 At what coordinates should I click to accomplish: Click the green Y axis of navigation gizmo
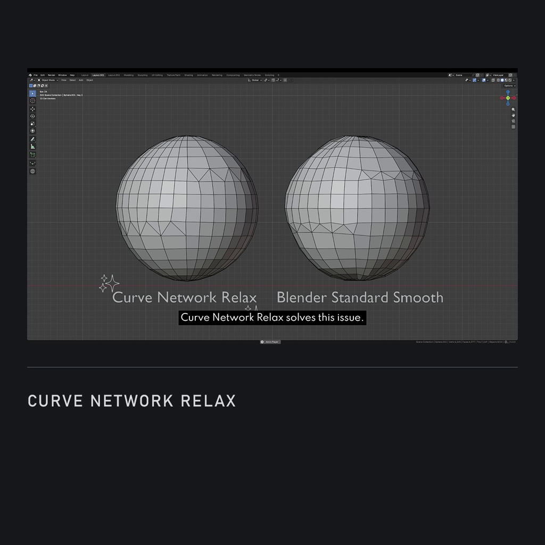point(508,98)
